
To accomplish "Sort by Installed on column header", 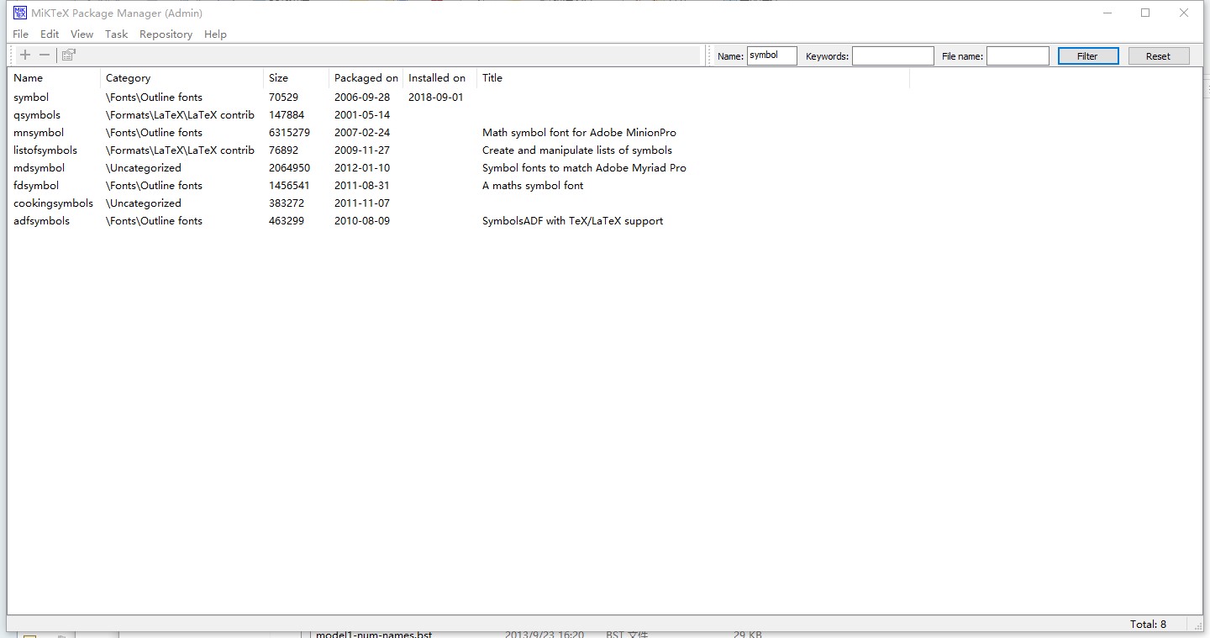I will pyautogui.click(x=439, y=78).
